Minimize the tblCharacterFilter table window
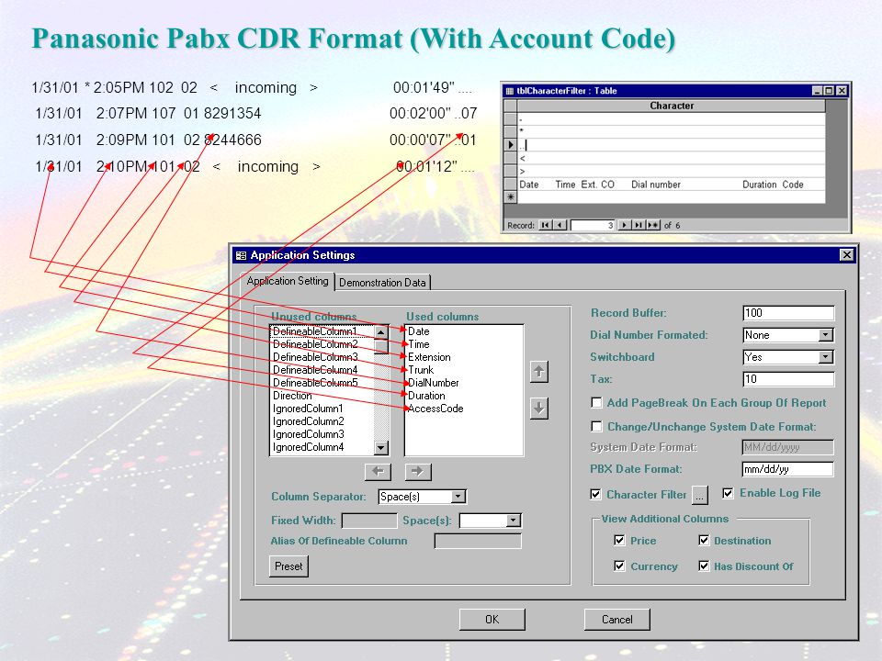This screenshot has height=661, width=882. [819, 91]
